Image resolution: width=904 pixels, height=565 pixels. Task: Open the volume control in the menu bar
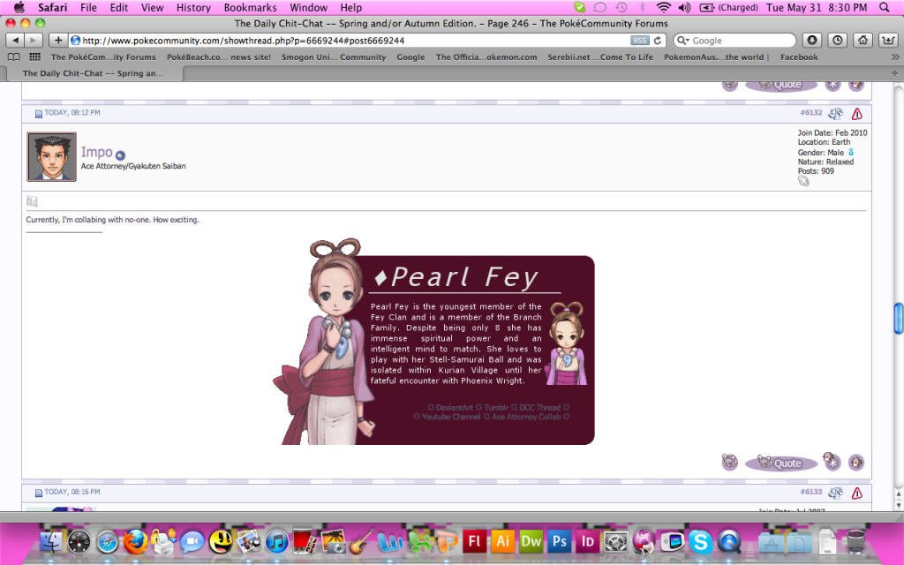click(684, 7)
